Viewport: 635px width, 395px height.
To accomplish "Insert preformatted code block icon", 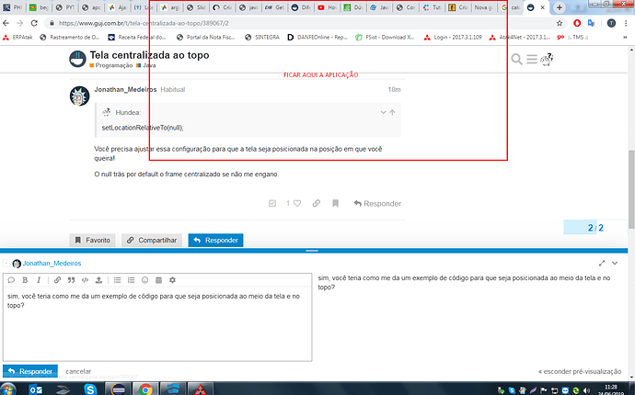I will pos(85,280).
